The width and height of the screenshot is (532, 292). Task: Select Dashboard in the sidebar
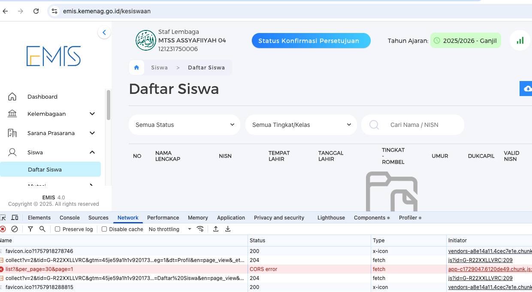pyautogui.click(x=42, y=96)
